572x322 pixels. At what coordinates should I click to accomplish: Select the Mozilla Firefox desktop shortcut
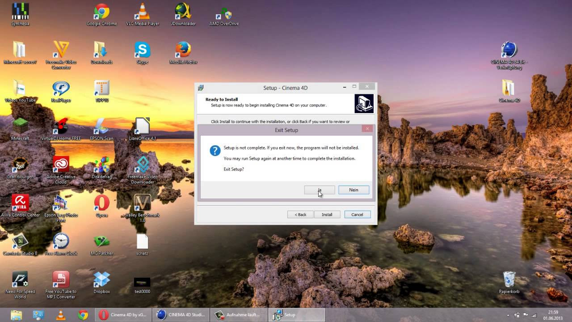tap(183, 53)
